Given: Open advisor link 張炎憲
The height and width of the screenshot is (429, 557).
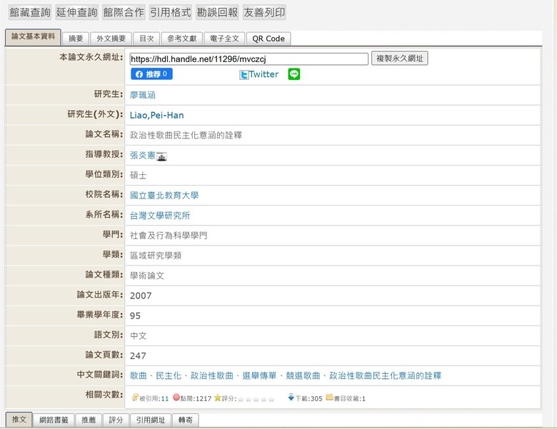Looking at the screenshot, I should point(142,155).
